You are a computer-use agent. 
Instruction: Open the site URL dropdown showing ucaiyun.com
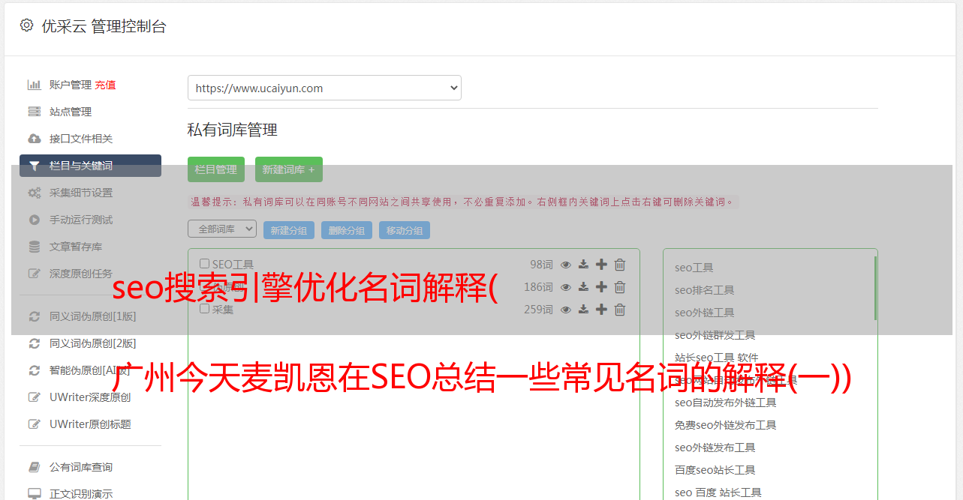click(x=324, y=88)
